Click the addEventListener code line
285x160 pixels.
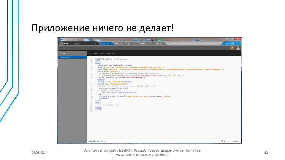(x=135, y=97)
